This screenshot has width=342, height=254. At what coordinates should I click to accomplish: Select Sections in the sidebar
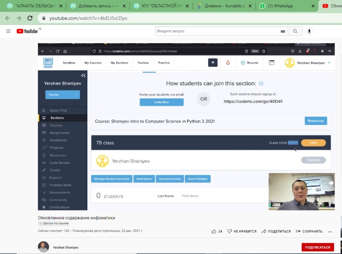[x=57, y=118]
